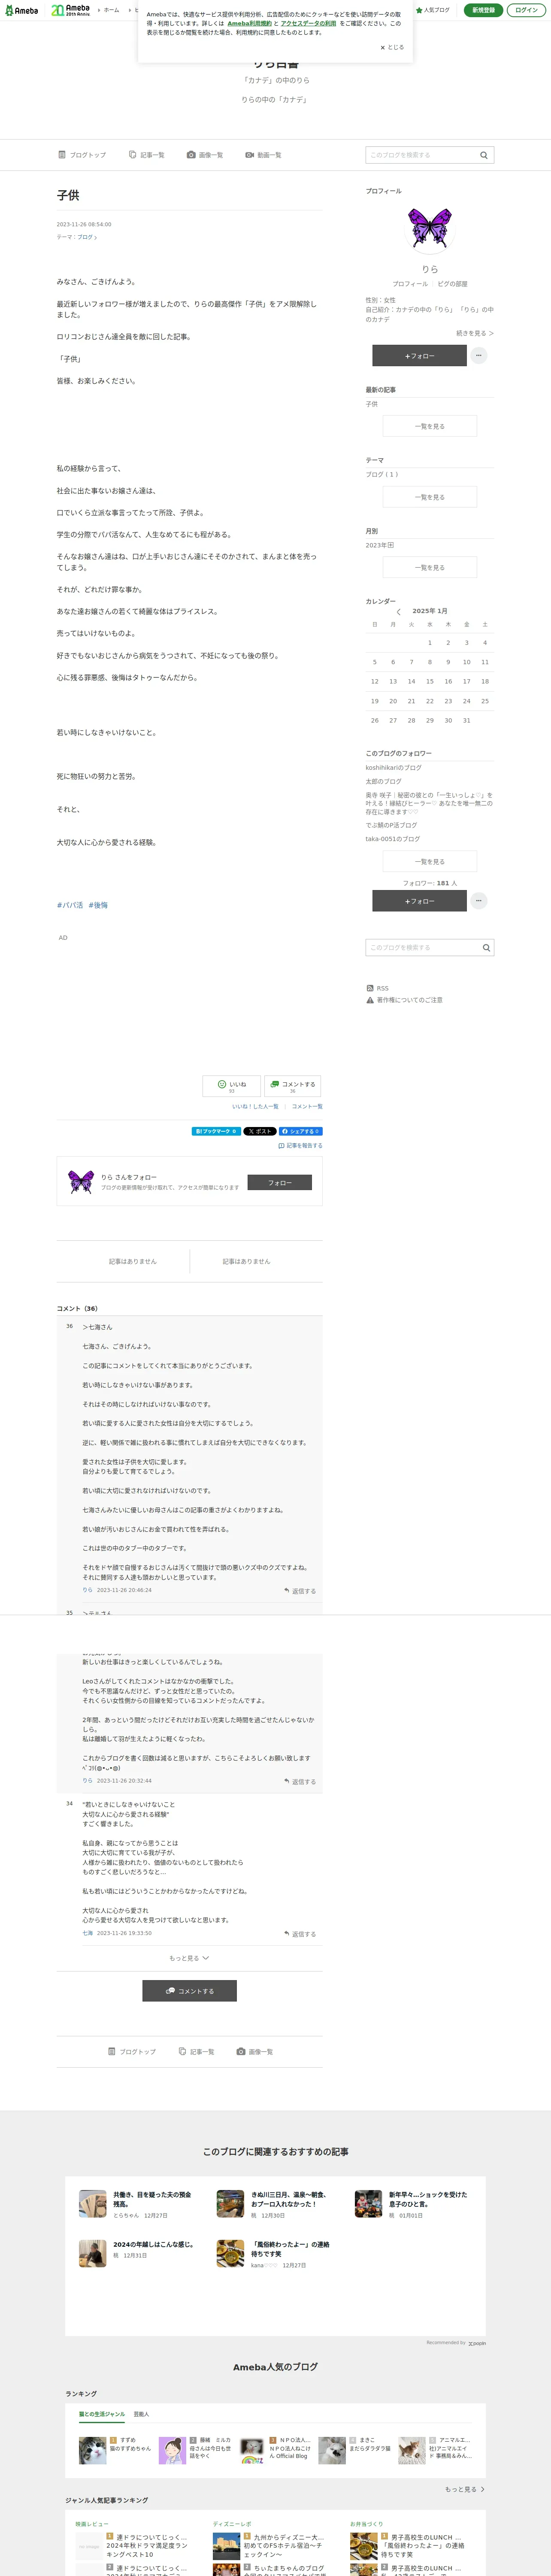Click コメントする beside いいね

293,1086
